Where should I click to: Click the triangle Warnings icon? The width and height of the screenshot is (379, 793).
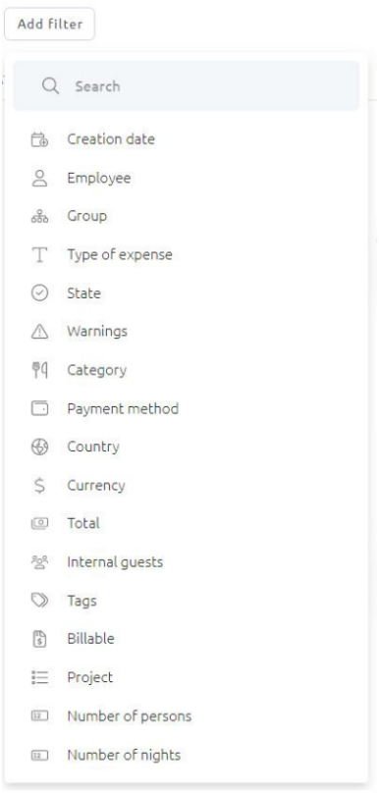coord(39,332)
